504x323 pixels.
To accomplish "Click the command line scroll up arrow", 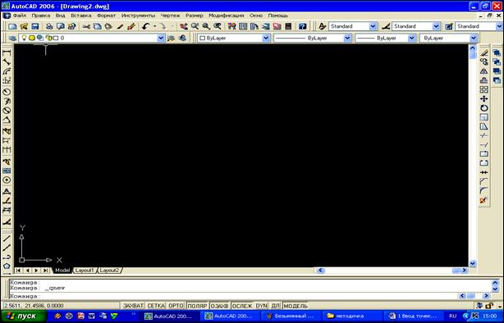I will tap(495, 283).
